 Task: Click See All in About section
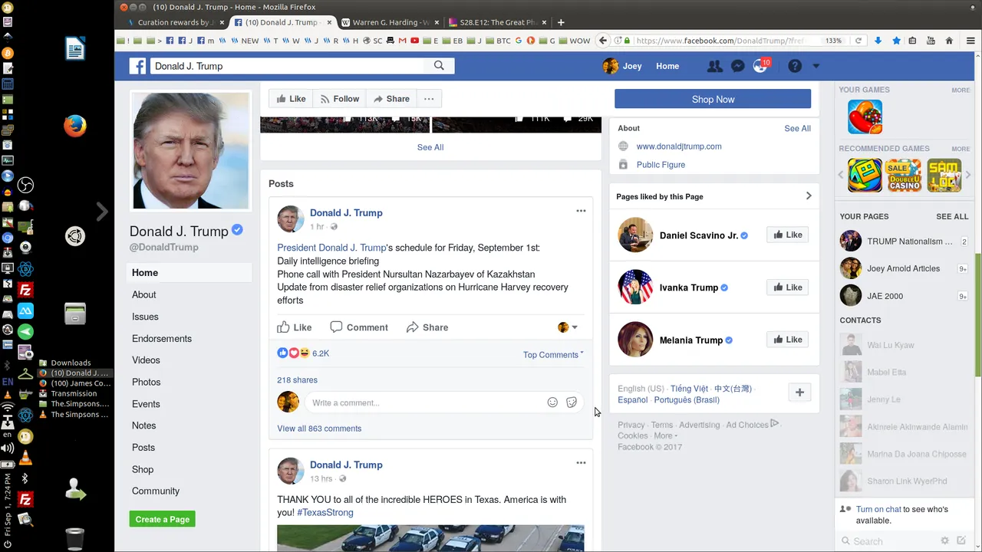(x=797, y=129)
